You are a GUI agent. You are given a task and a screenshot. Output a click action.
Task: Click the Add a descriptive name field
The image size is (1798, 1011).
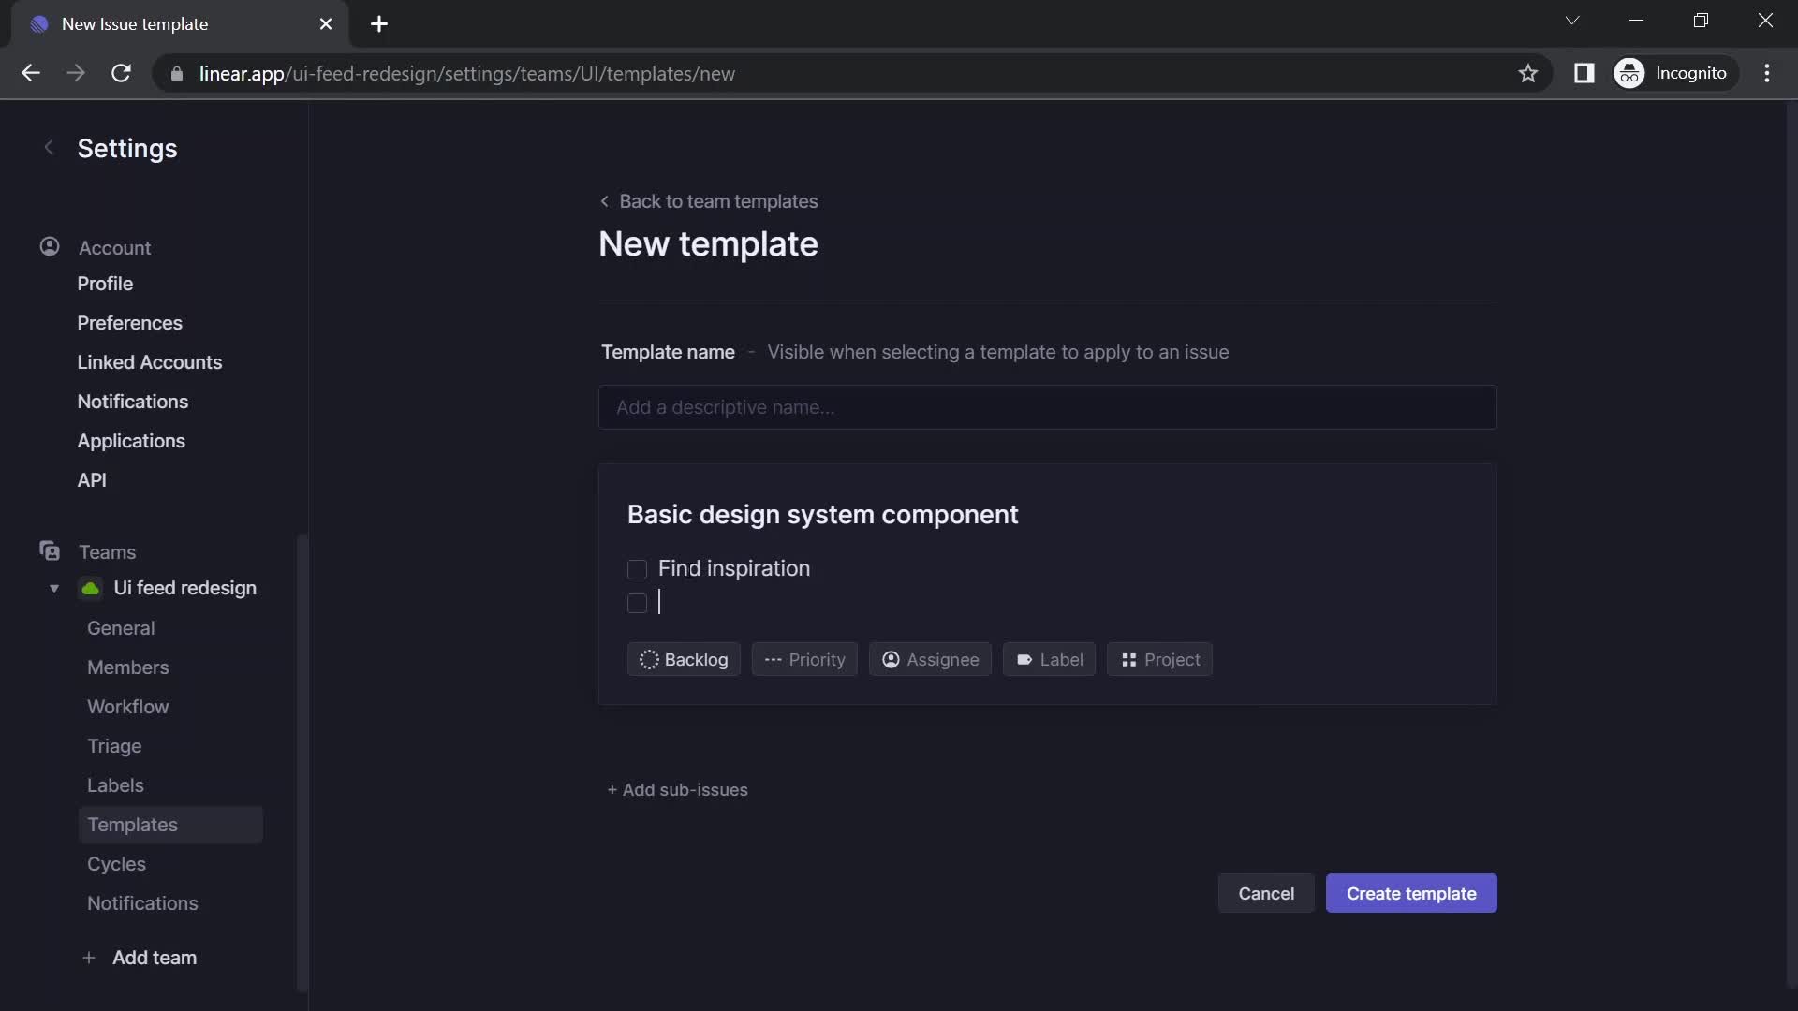1046,407
